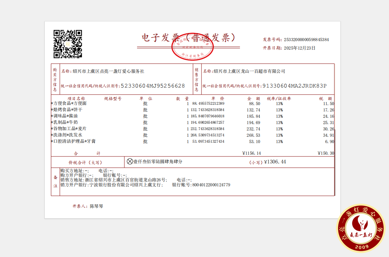The width and height of the screenshot is (389, 257).
Task: Click the total amount ¥1306.44
Action: [x=274, y=162]
